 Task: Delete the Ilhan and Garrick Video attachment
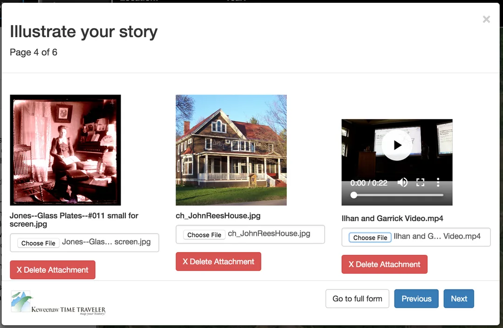click(x=384, y=264)
